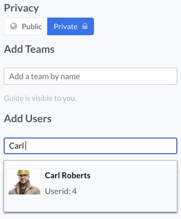Select the Private privacy option
Image resolution: width=181 pixels, height=219 pixels.
tap(71, 27)
